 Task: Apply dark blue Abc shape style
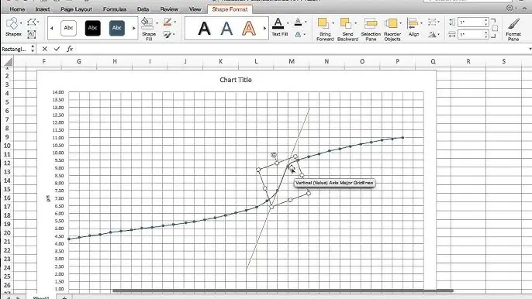tap(116, 28)
